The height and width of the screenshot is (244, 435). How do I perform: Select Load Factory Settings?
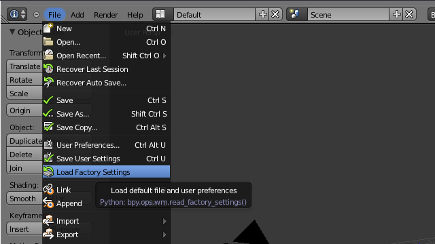[106, 172]
